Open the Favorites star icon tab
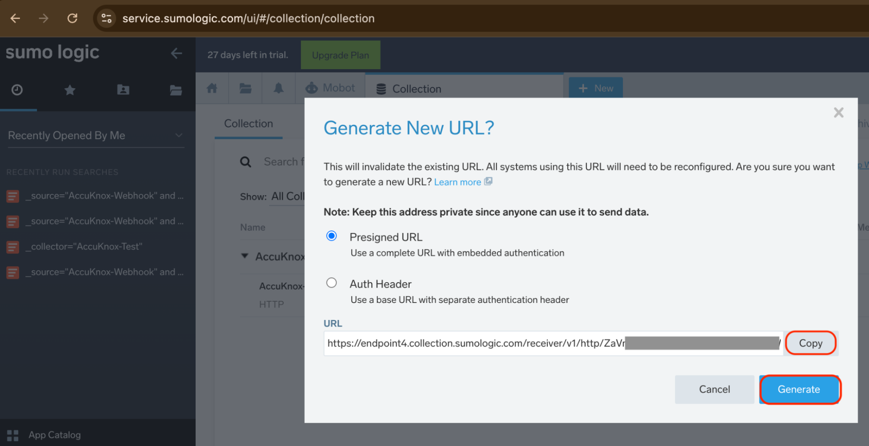Viewport: 869px width, 446px height. tap(70, 90)
